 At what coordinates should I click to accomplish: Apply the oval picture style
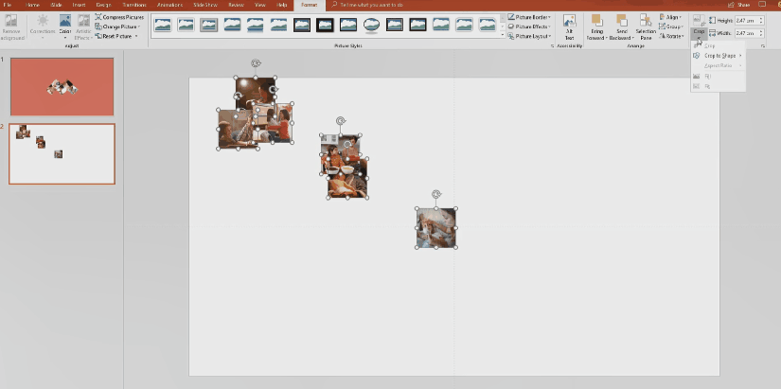[371, 25]
